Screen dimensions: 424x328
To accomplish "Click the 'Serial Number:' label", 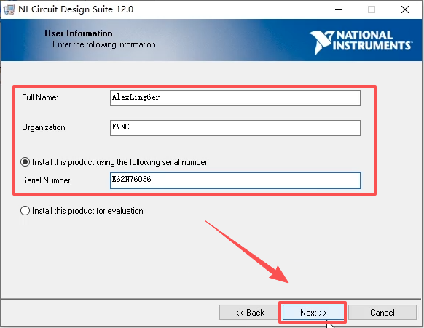I will coord(47,180).
